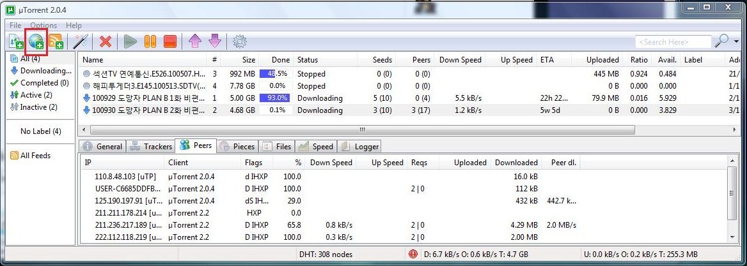747x266 pixels.
Task: Sort torrents by Size column header
Action: pyautogui.click(x=240, y=60)
